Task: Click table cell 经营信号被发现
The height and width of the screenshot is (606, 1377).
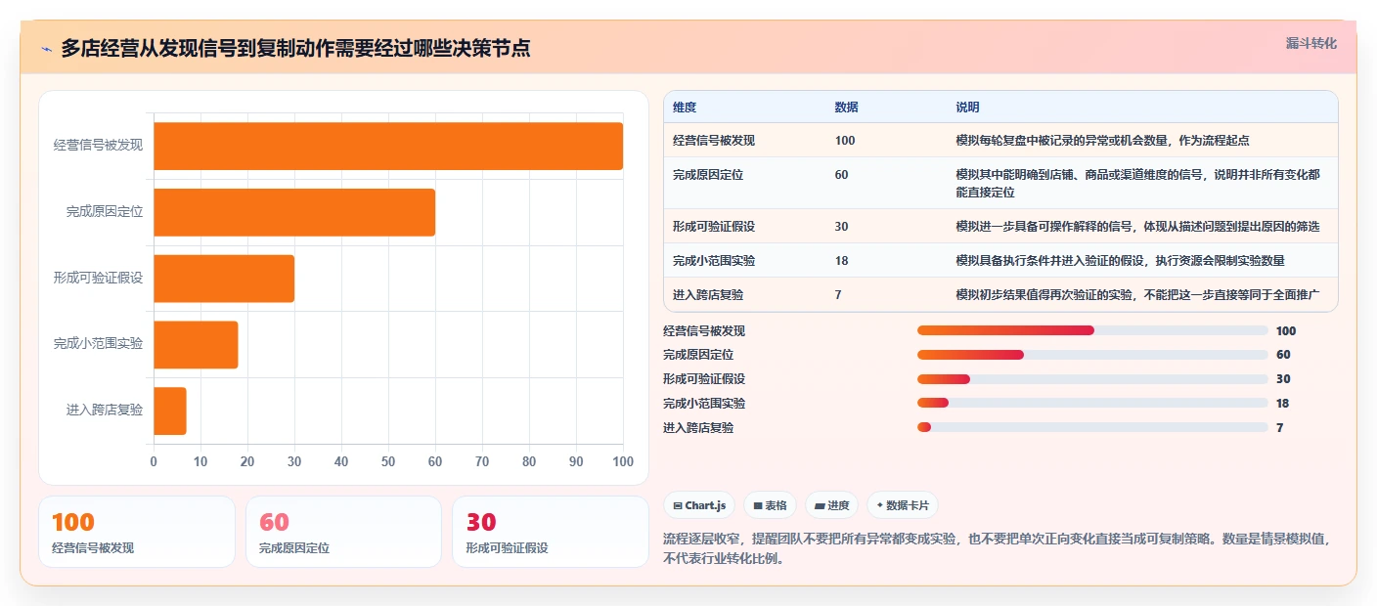Action: click(714, 141)
